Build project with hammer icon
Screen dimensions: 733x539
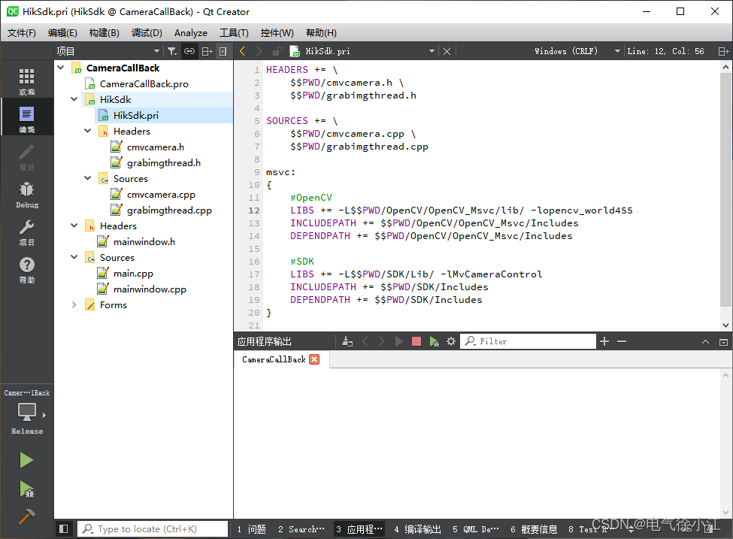tap(26, 516)
